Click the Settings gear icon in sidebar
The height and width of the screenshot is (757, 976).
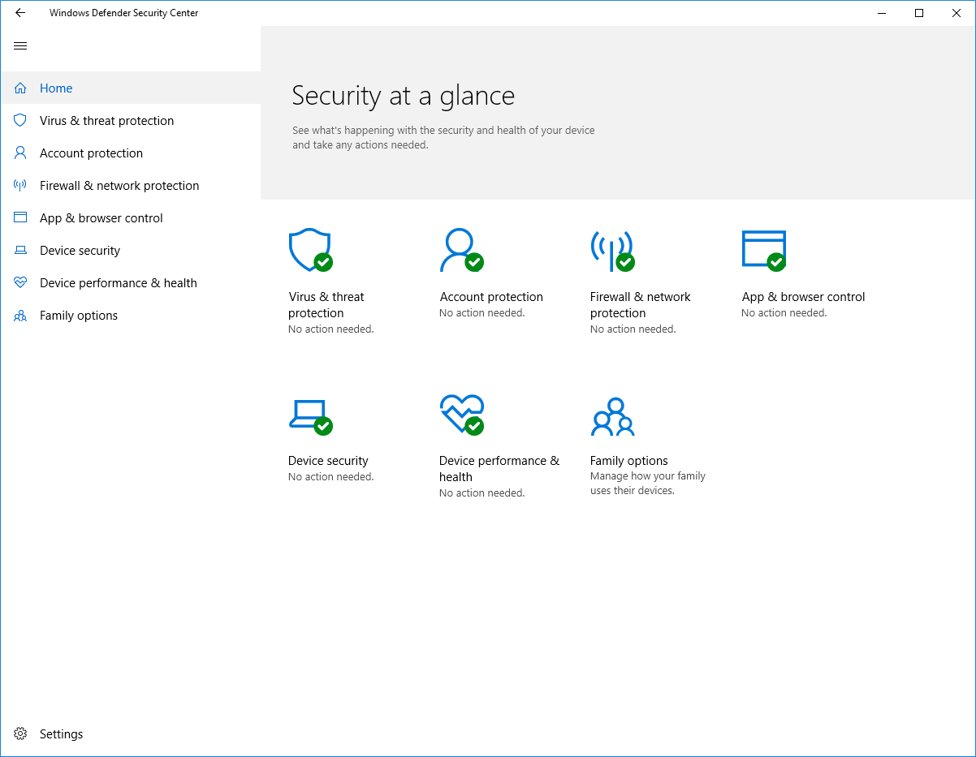(20, 734)
